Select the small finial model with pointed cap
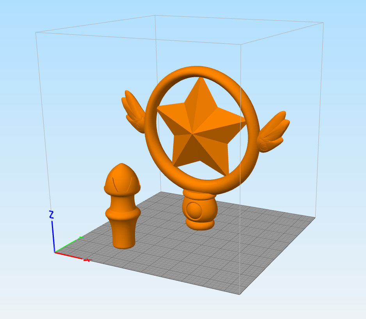 (122, 206)
